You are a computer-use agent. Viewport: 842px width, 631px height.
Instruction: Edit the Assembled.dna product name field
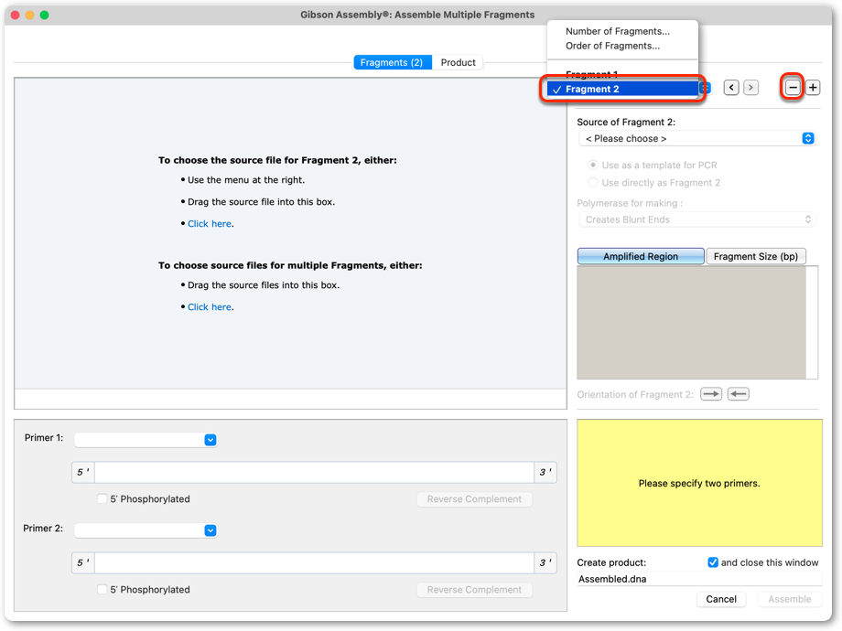click(699, 579)
